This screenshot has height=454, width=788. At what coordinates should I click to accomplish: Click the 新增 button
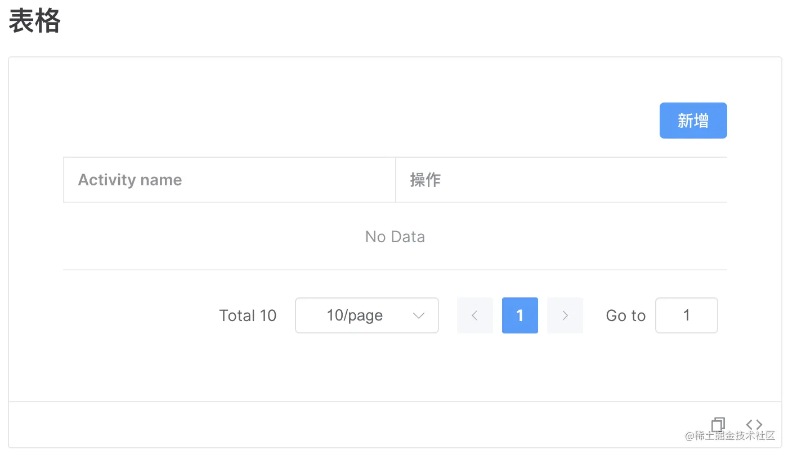[693, 120]
